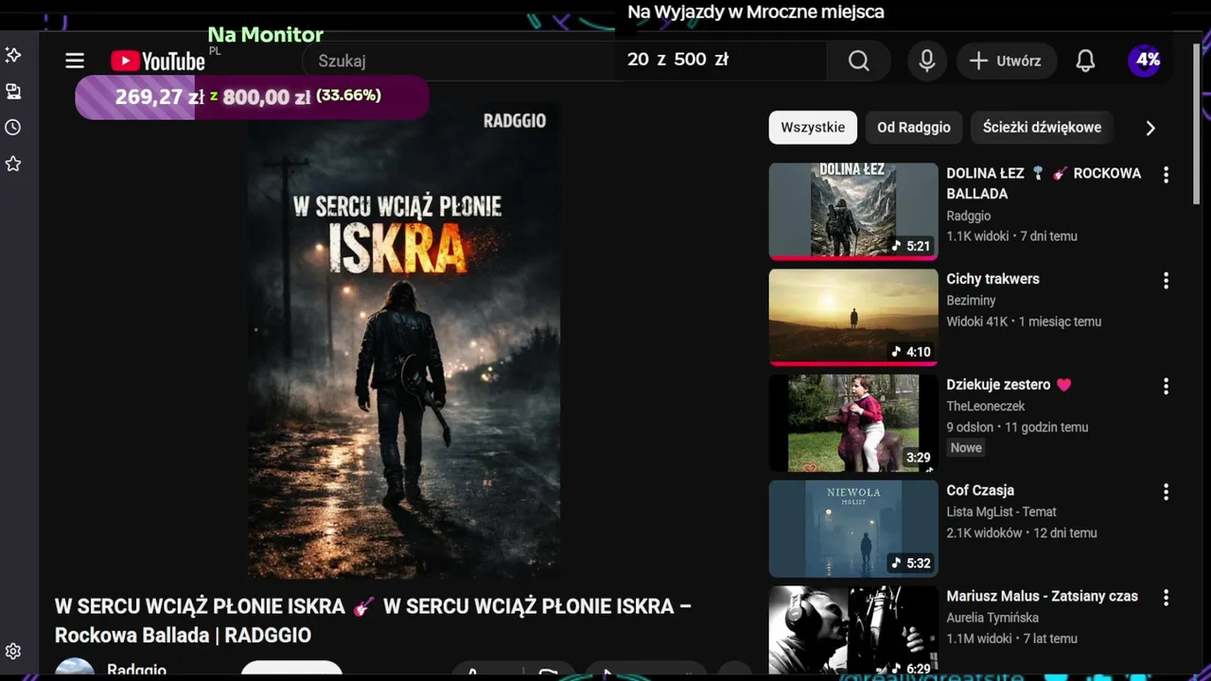This screenshot has height=681, width=1211.
Task: Select the Ścieżki dźwiękowe filter chip
Action: pyautogui.click(x=1042, y=128)
